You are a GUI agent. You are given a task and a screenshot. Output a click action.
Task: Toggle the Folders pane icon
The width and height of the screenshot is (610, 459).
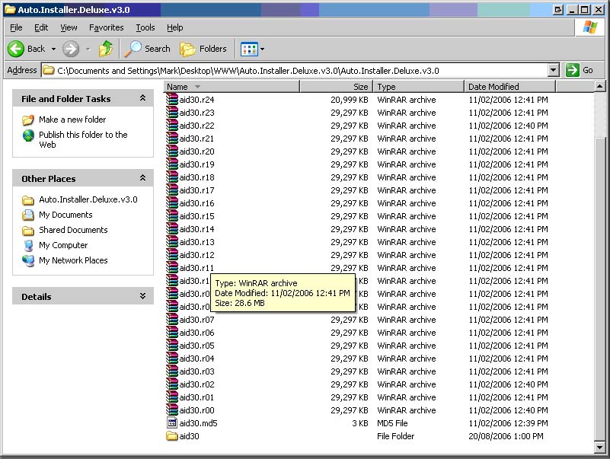pyautogui.click(x=187, y=49)
